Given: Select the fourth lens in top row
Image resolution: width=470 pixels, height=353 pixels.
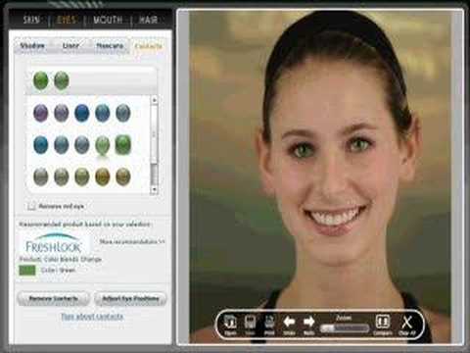Looking at the screenshot, I should click(103, 113).
